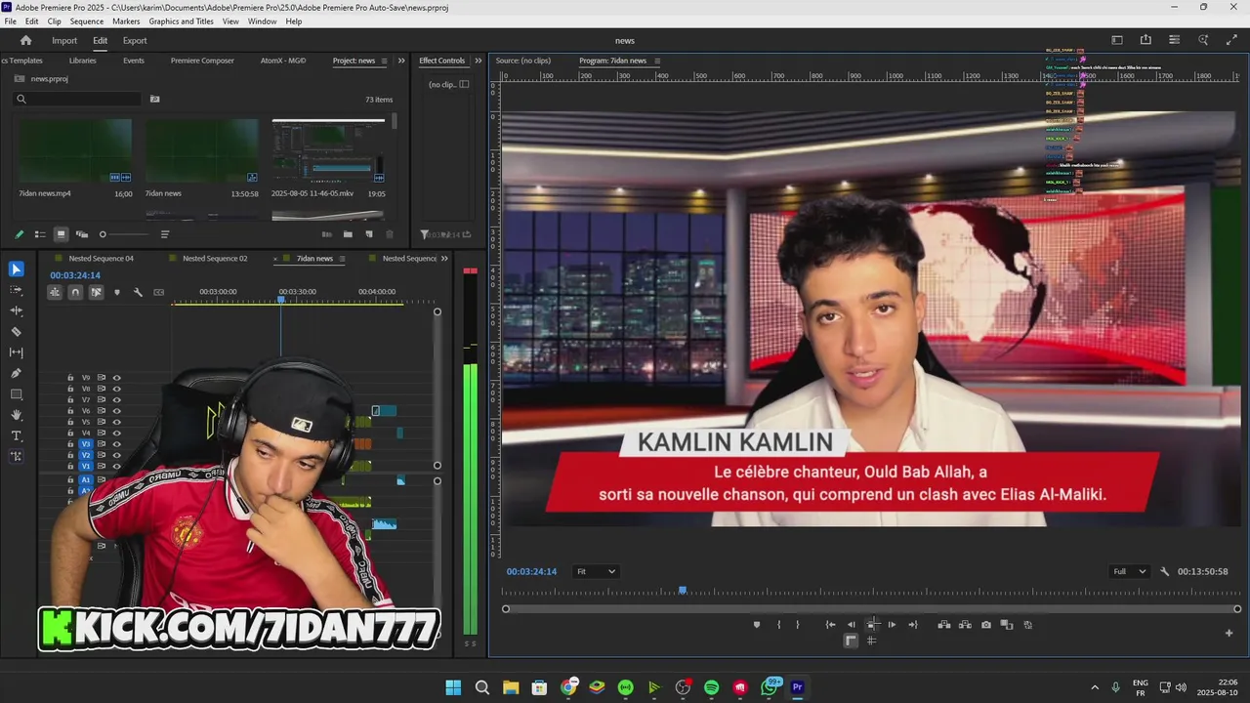The width and height of the screenshot is (1250, 703).
Task: Click the Play-Stop toggle in Program monitor
Action: (x=872, y=625)
